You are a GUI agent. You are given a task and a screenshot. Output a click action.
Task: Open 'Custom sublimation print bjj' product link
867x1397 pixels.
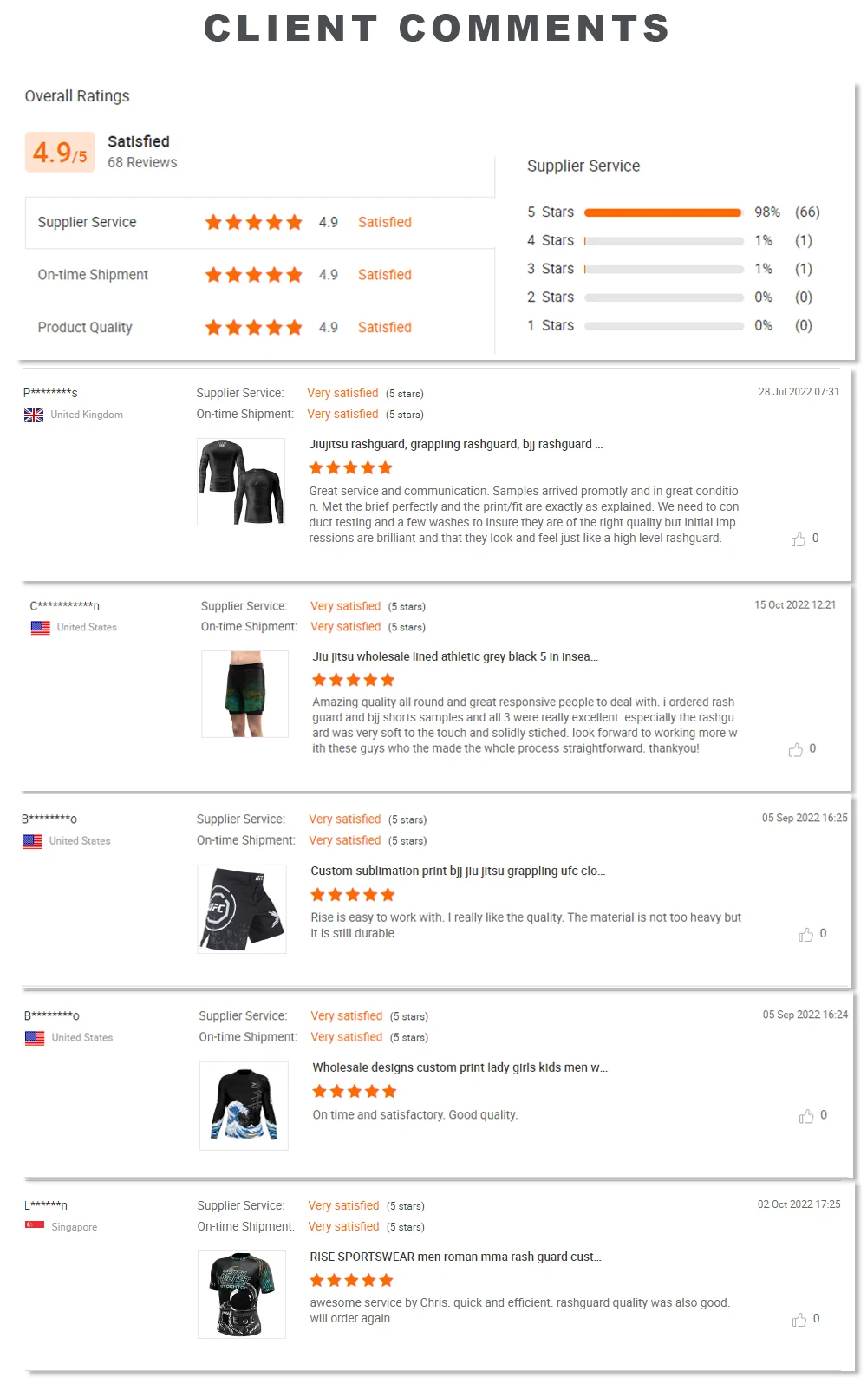pyautogui.click(x=458, y=871)
